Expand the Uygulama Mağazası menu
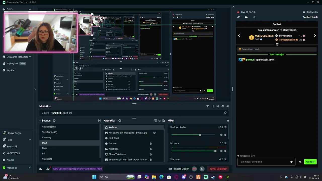Screen dimensions: 322x181 30,57
